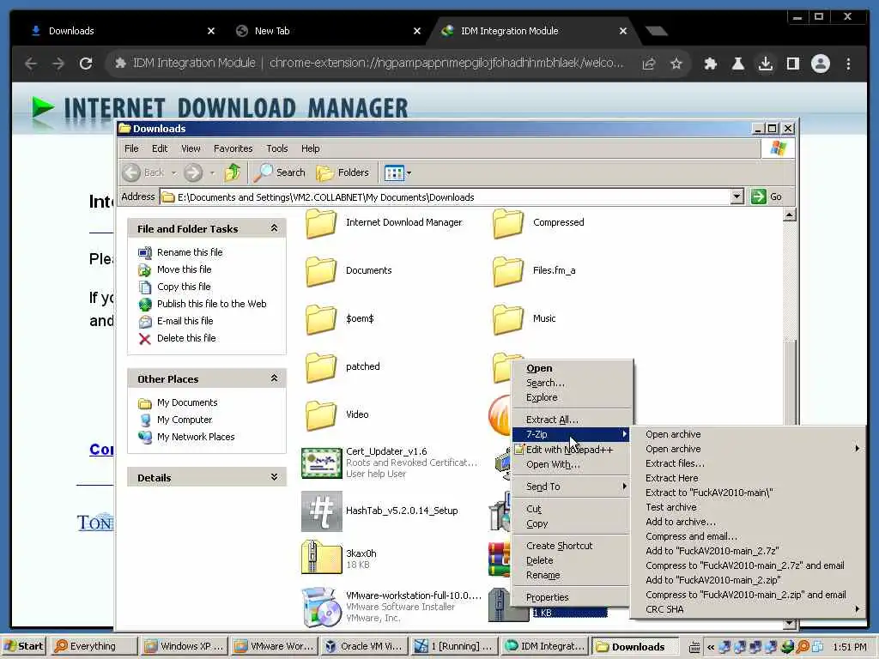The width and height of the screenshot is (879, 659).
Task: Bookmark this page with the star icon
Action: (676, 63)
